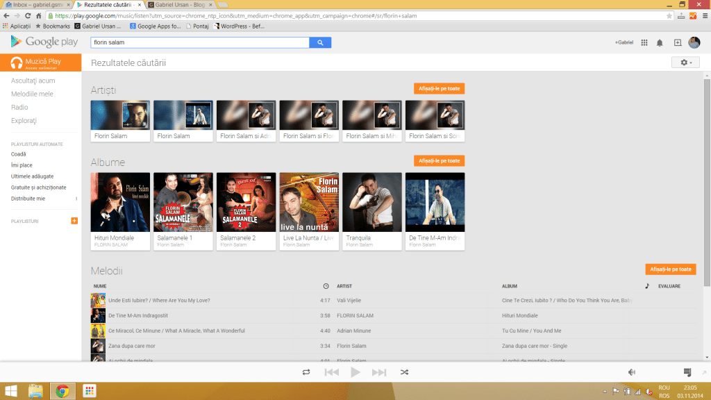The width and height of the screenshot is (711, 400).
Task: Open File Explorer in taskbar
Action: tap(35, 391)
